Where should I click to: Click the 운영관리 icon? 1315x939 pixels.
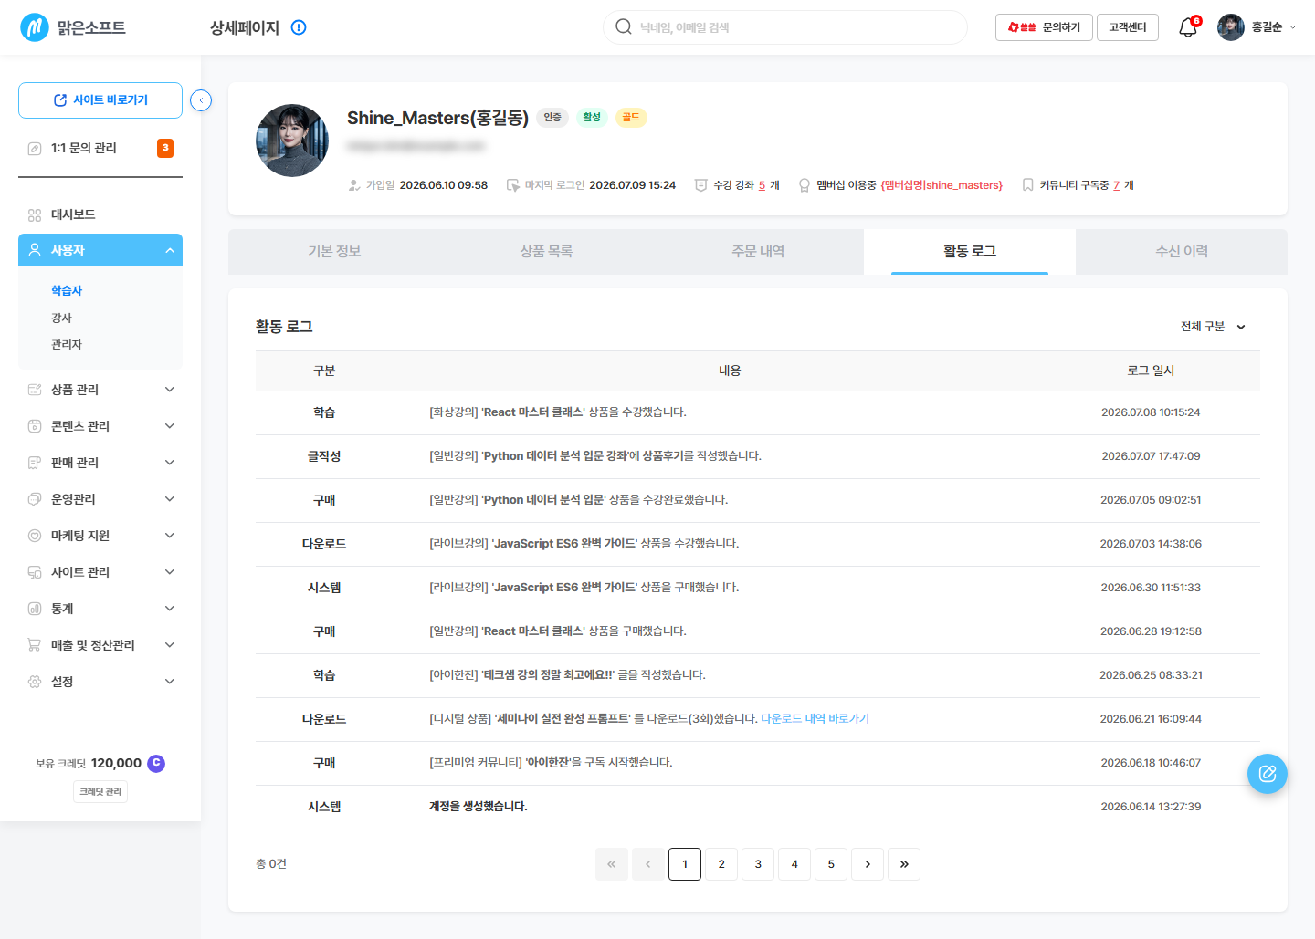point(35,499)
